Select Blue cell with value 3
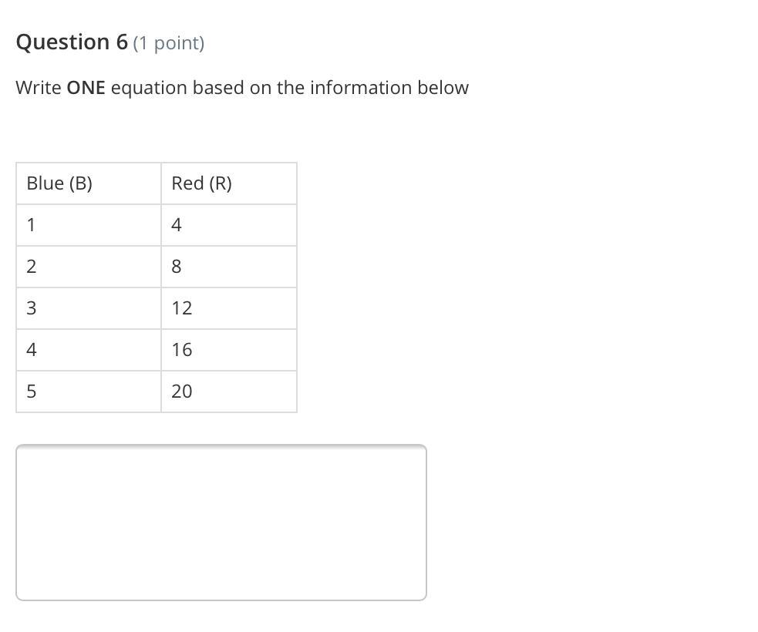This screenshot has height=632, width=758. click(89, 308)
